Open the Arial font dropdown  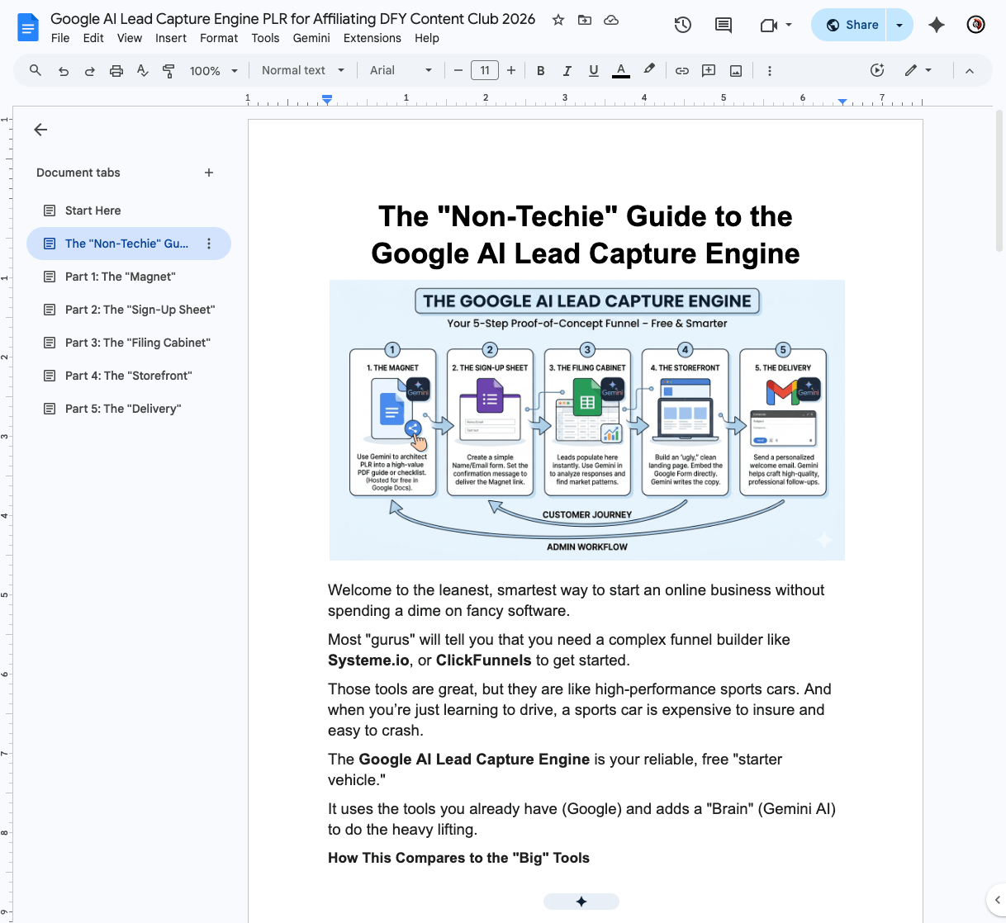401,71
